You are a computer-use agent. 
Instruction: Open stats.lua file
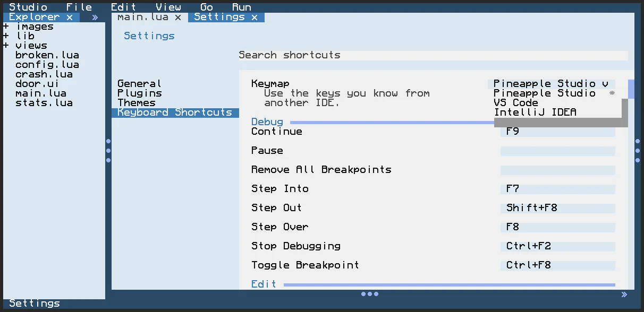44,103
